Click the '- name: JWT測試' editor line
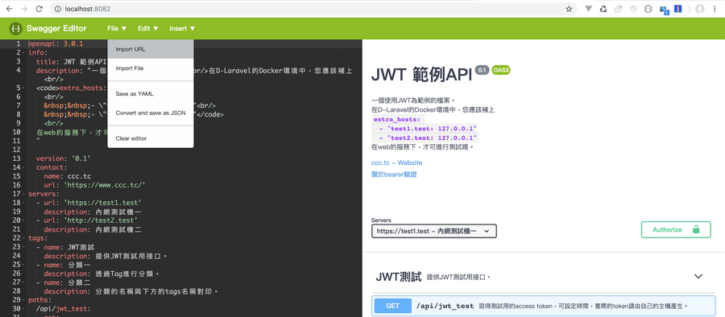This screenshot has height=317, width=725. (65, 247)
